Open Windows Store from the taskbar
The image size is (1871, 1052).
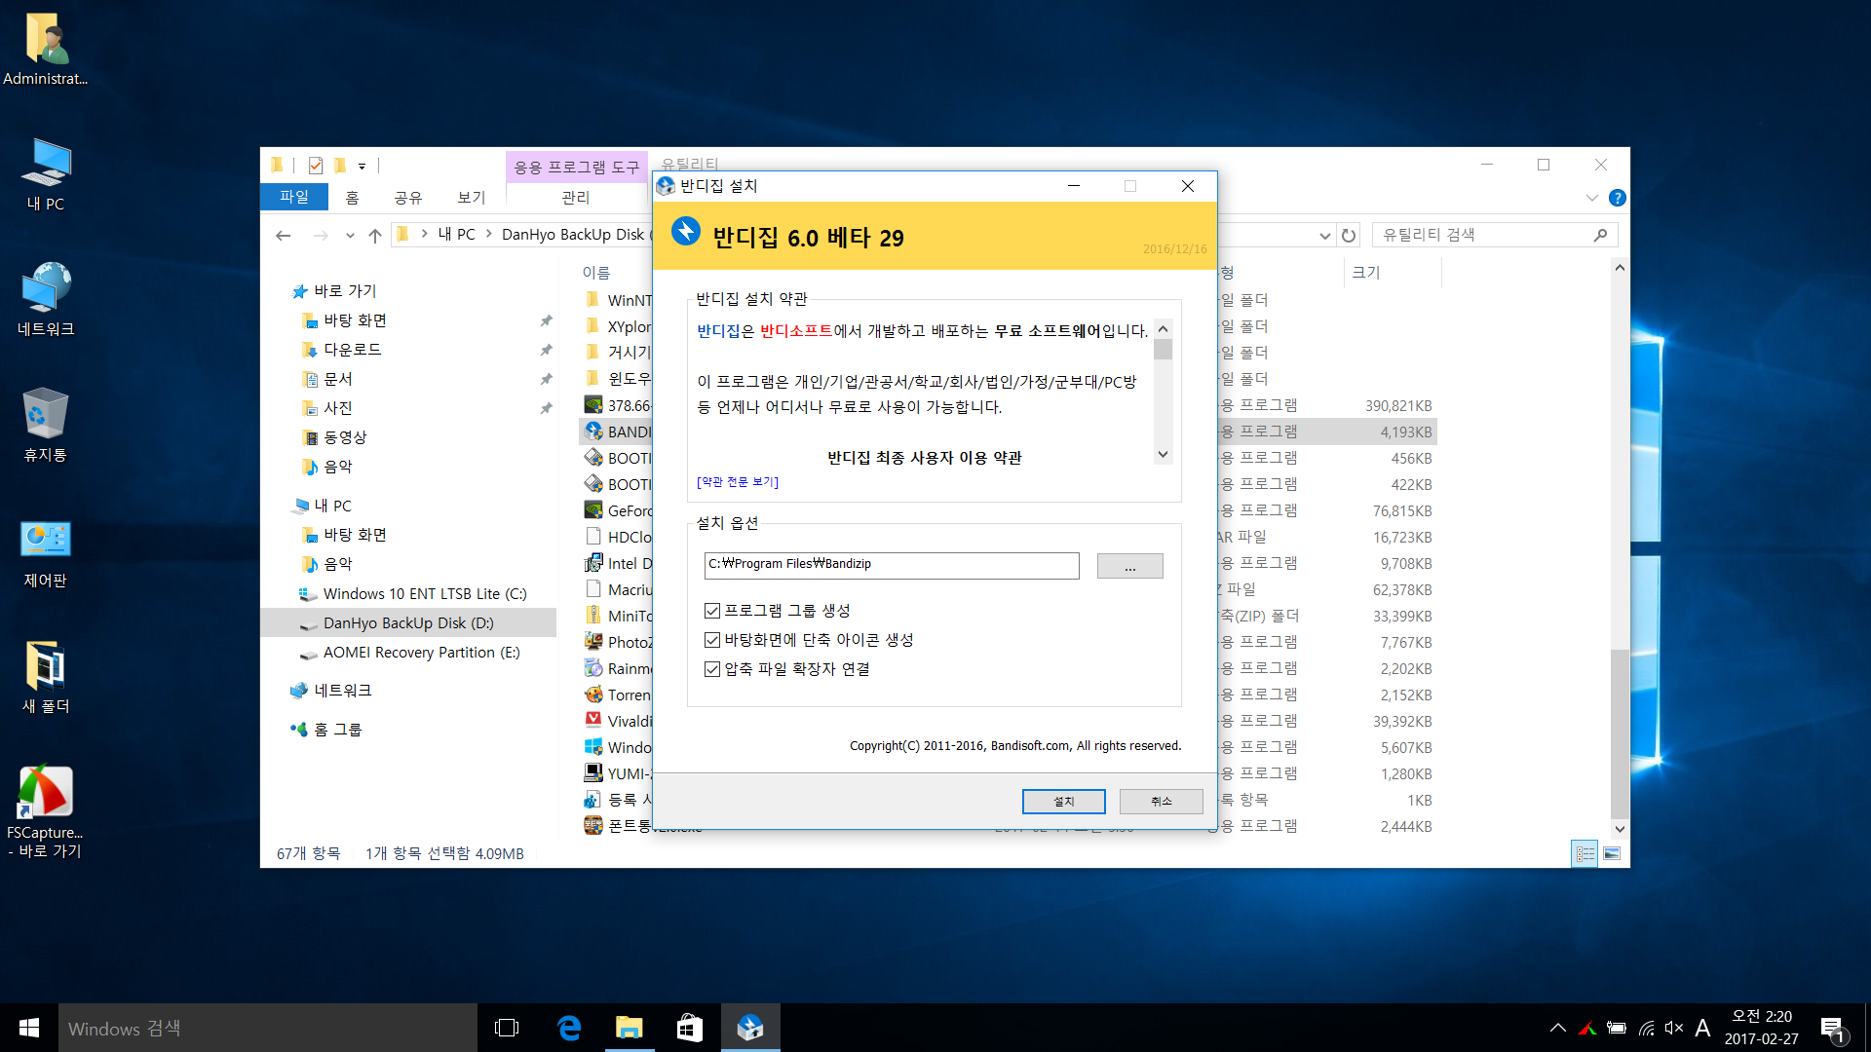pos(690,1028)
